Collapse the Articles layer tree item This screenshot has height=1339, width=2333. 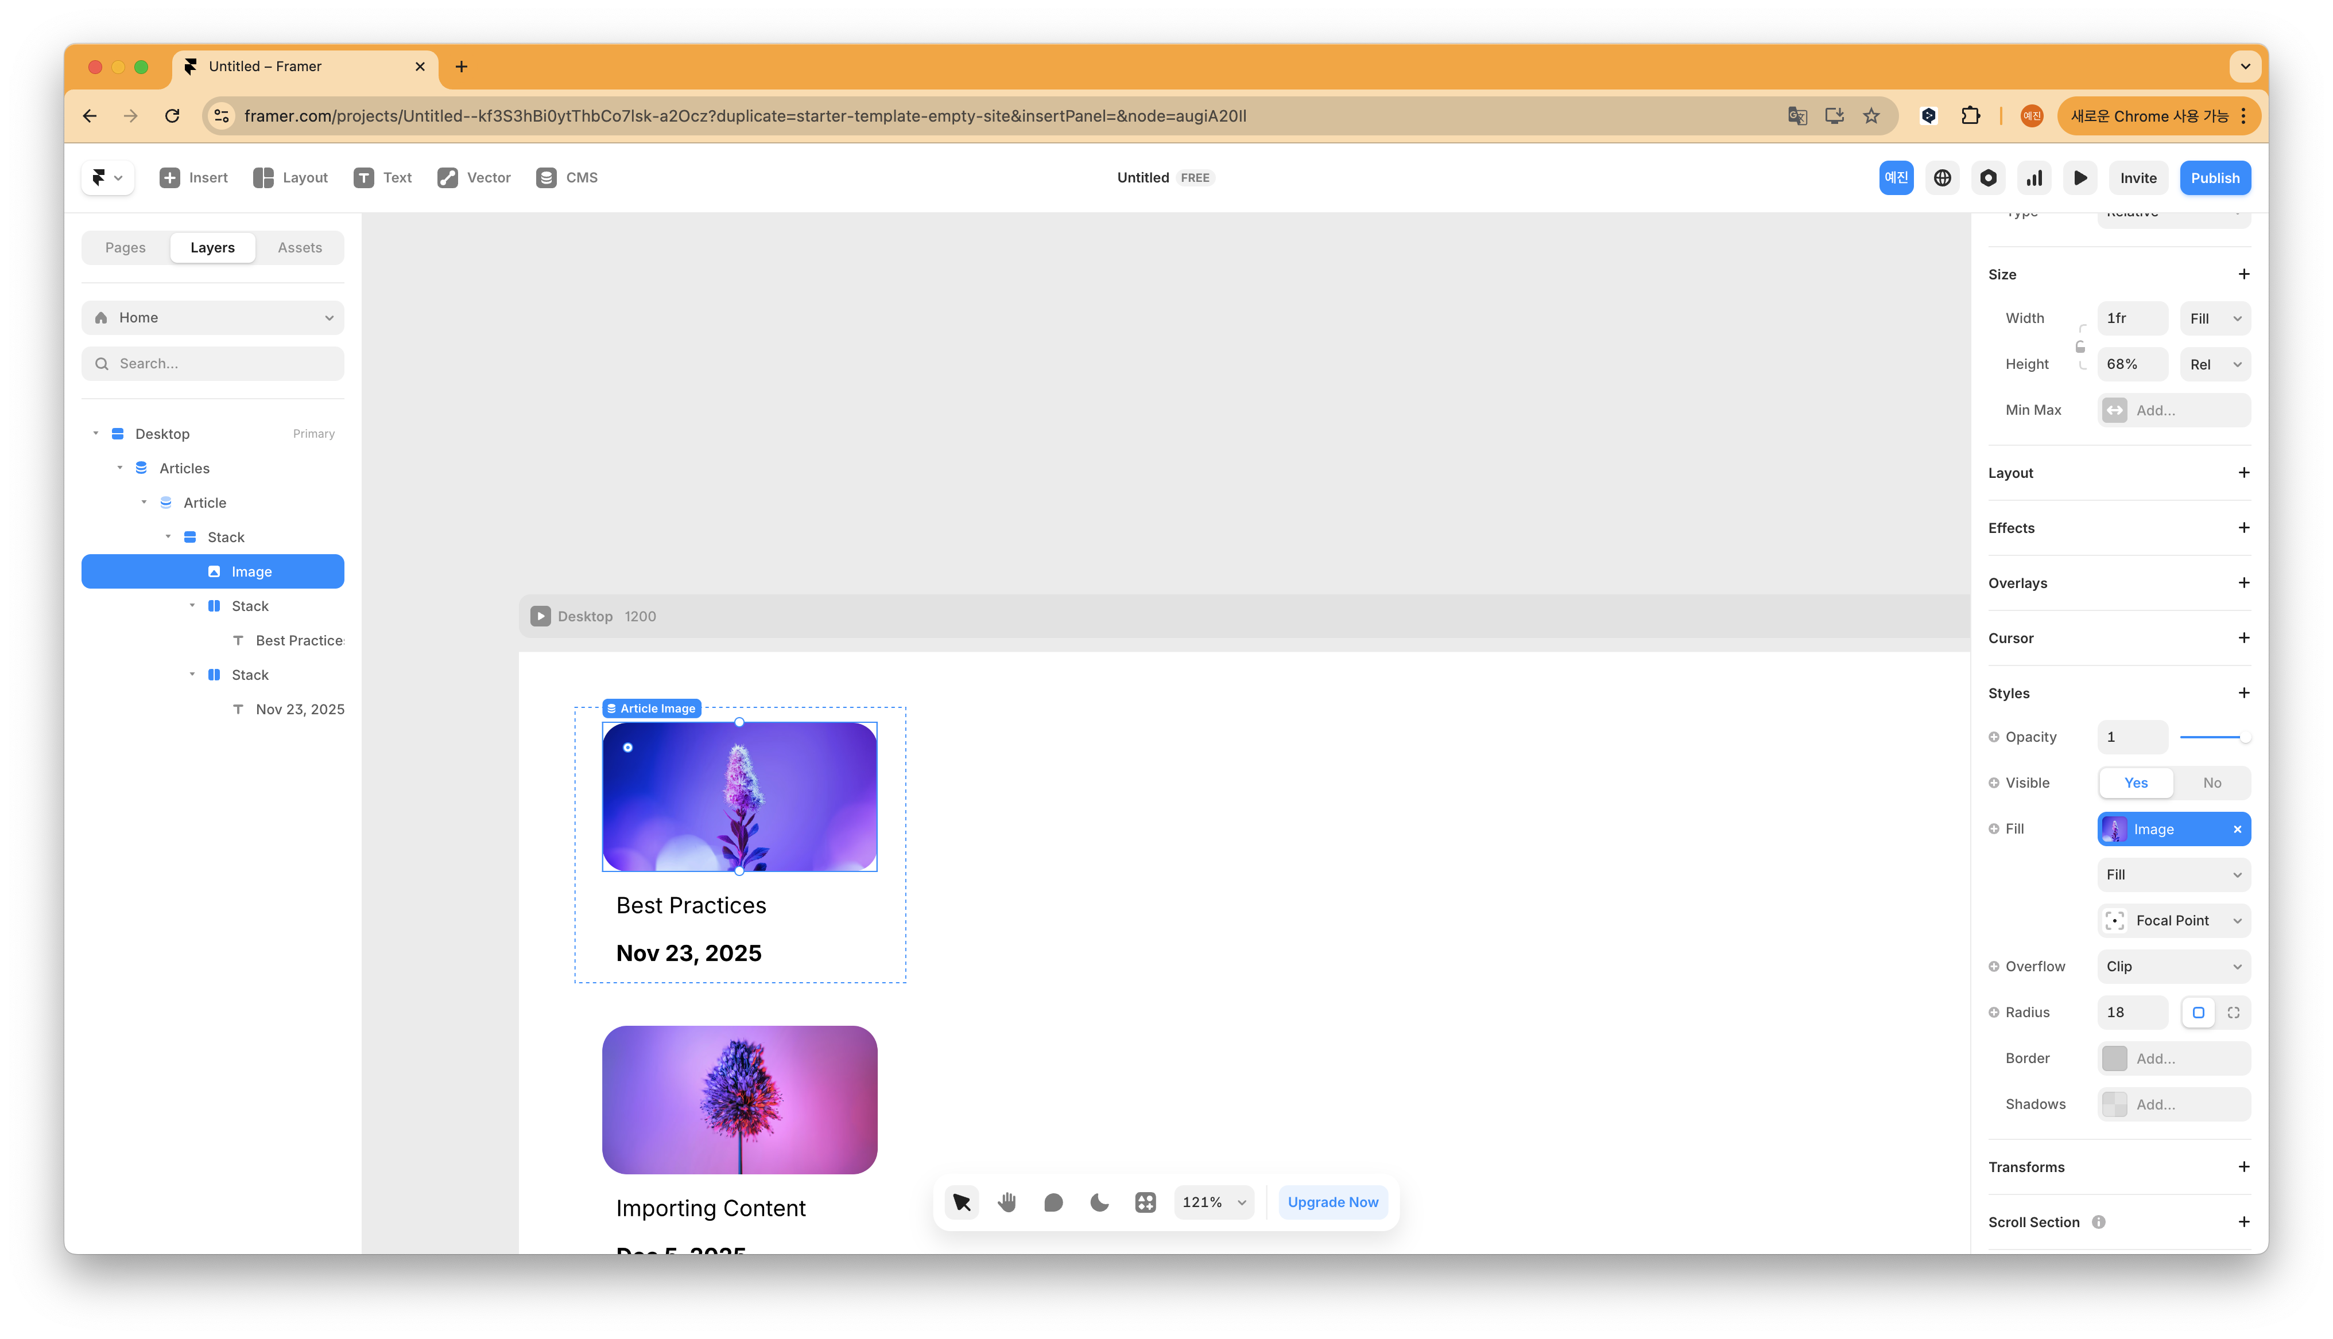click(119, 468)
